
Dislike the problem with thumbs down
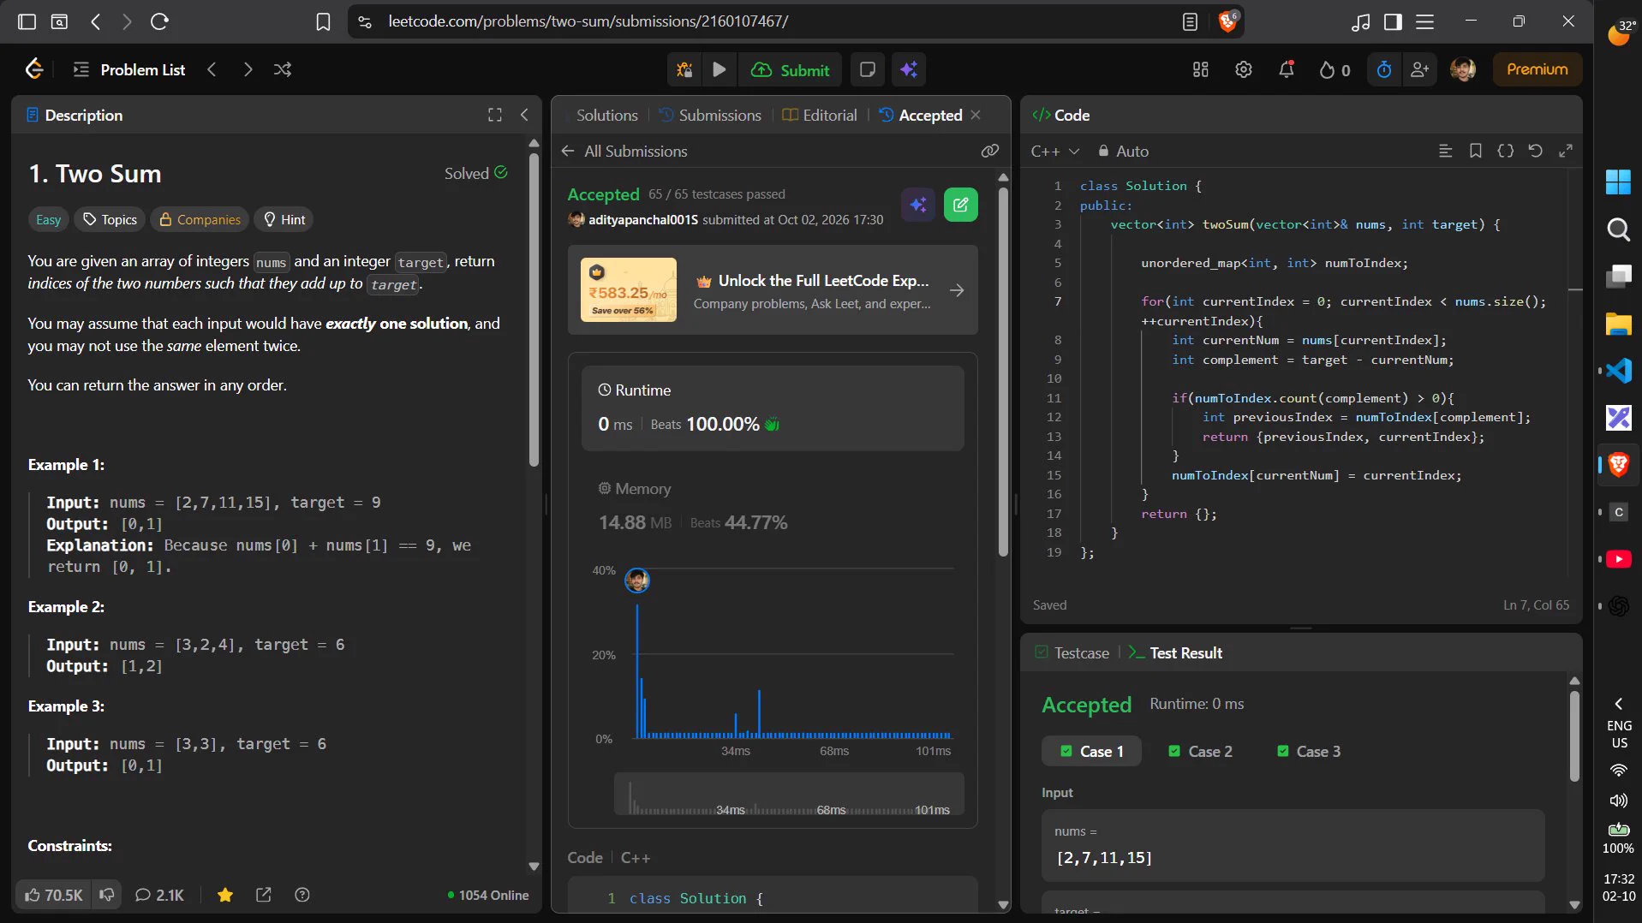click(x=107, y=895)
